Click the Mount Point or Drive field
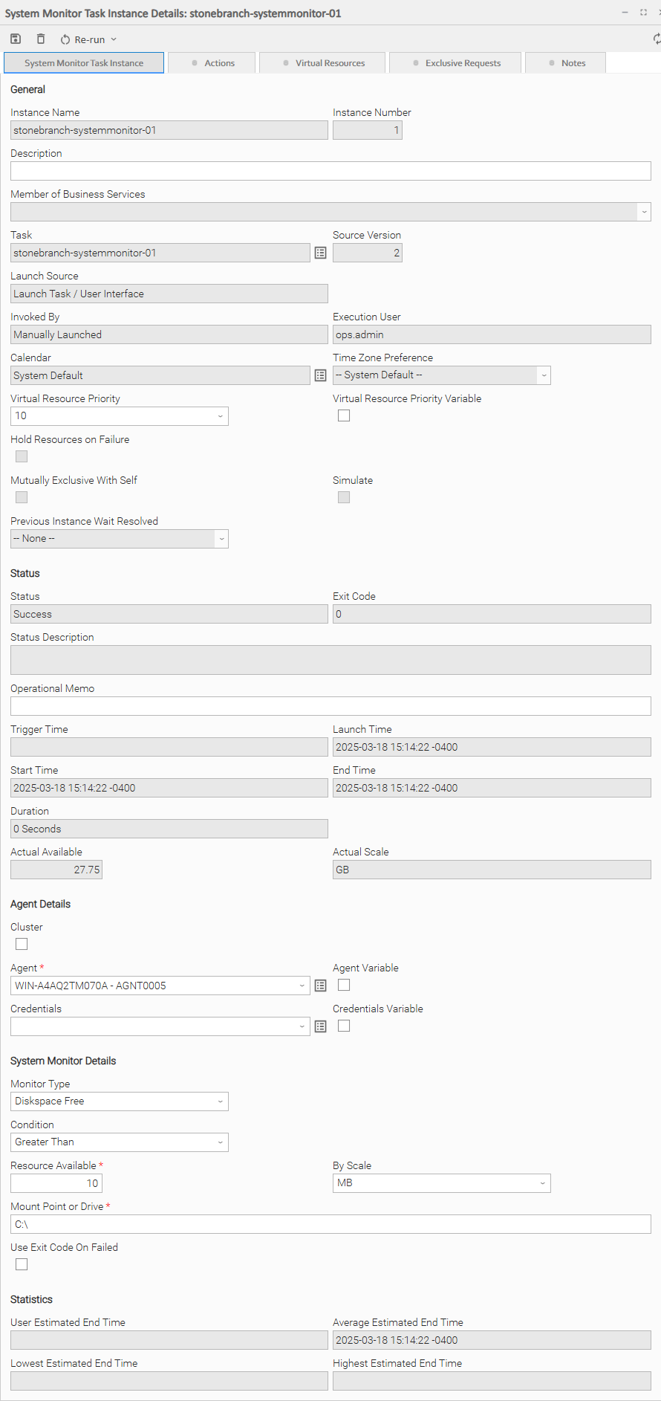 [330, 1224]
